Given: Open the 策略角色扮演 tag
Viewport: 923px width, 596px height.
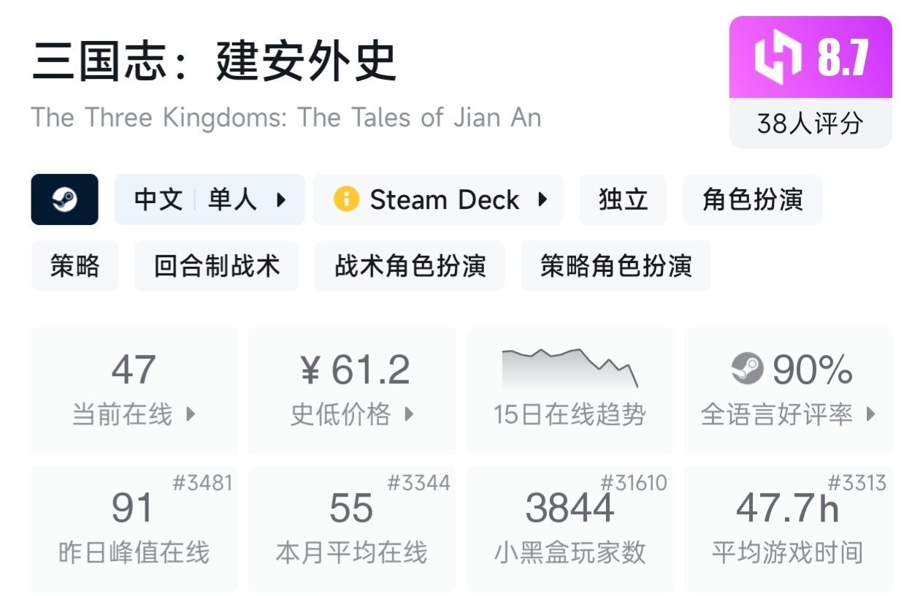Looking at the screenshot, I should (x=616, y=266).
